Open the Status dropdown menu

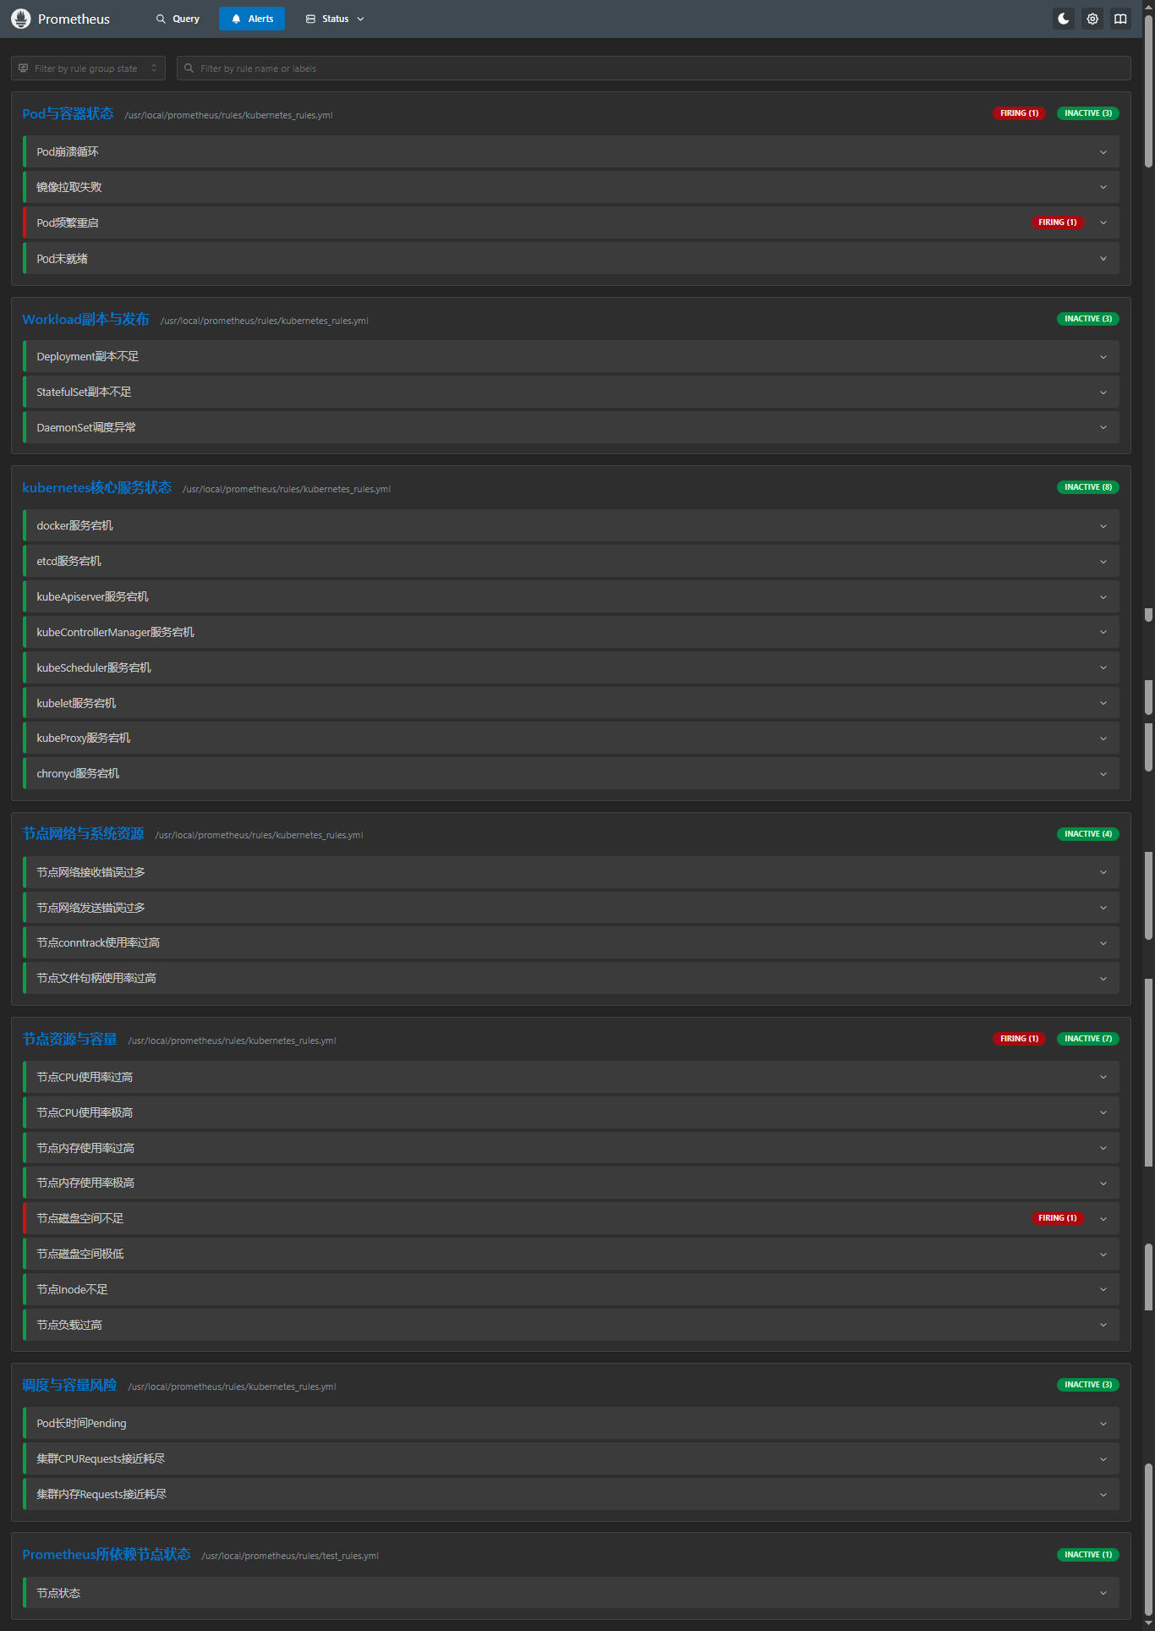coord(335,19)
